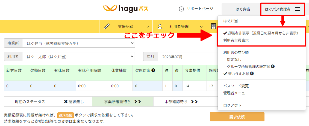The image size is (309, 126).
Task: Click the person icon for 利用者管理
Action: point(160,26)
